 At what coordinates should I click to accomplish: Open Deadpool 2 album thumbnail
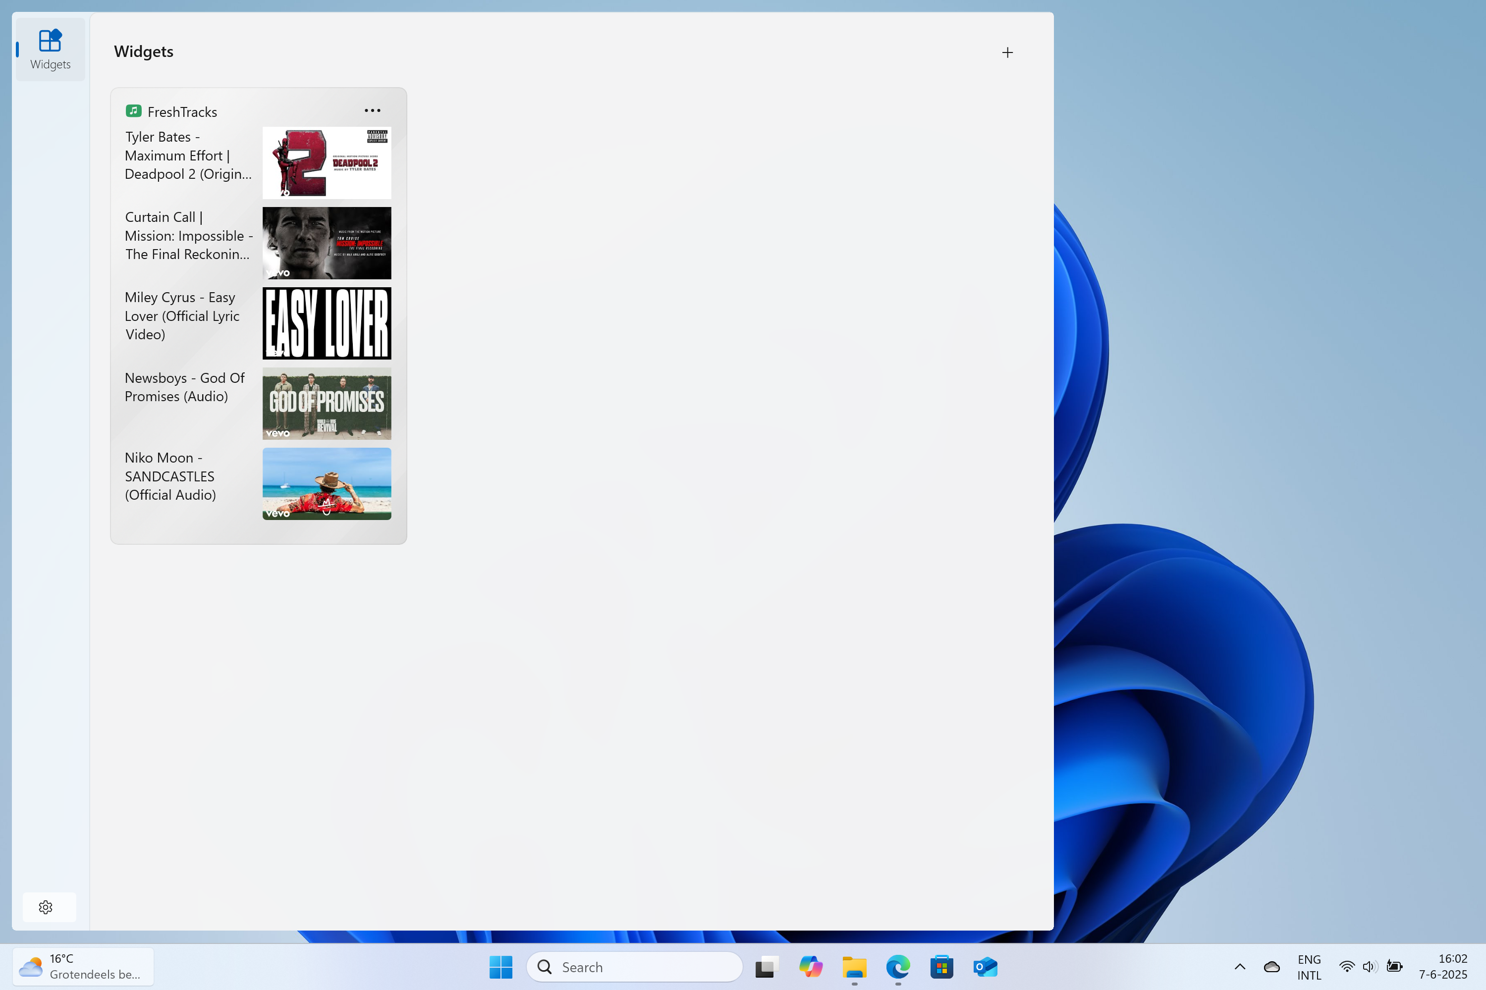click(327, 163)
